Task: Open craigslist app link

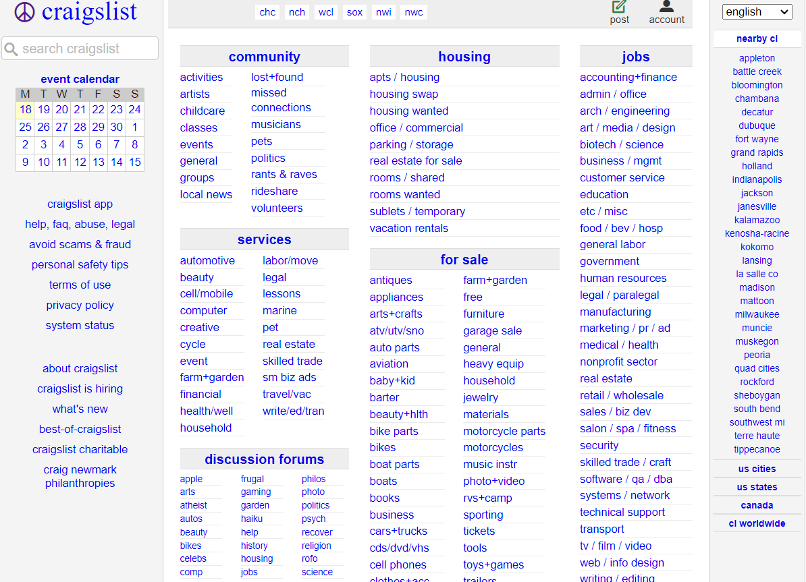Action: pos(80,204)
